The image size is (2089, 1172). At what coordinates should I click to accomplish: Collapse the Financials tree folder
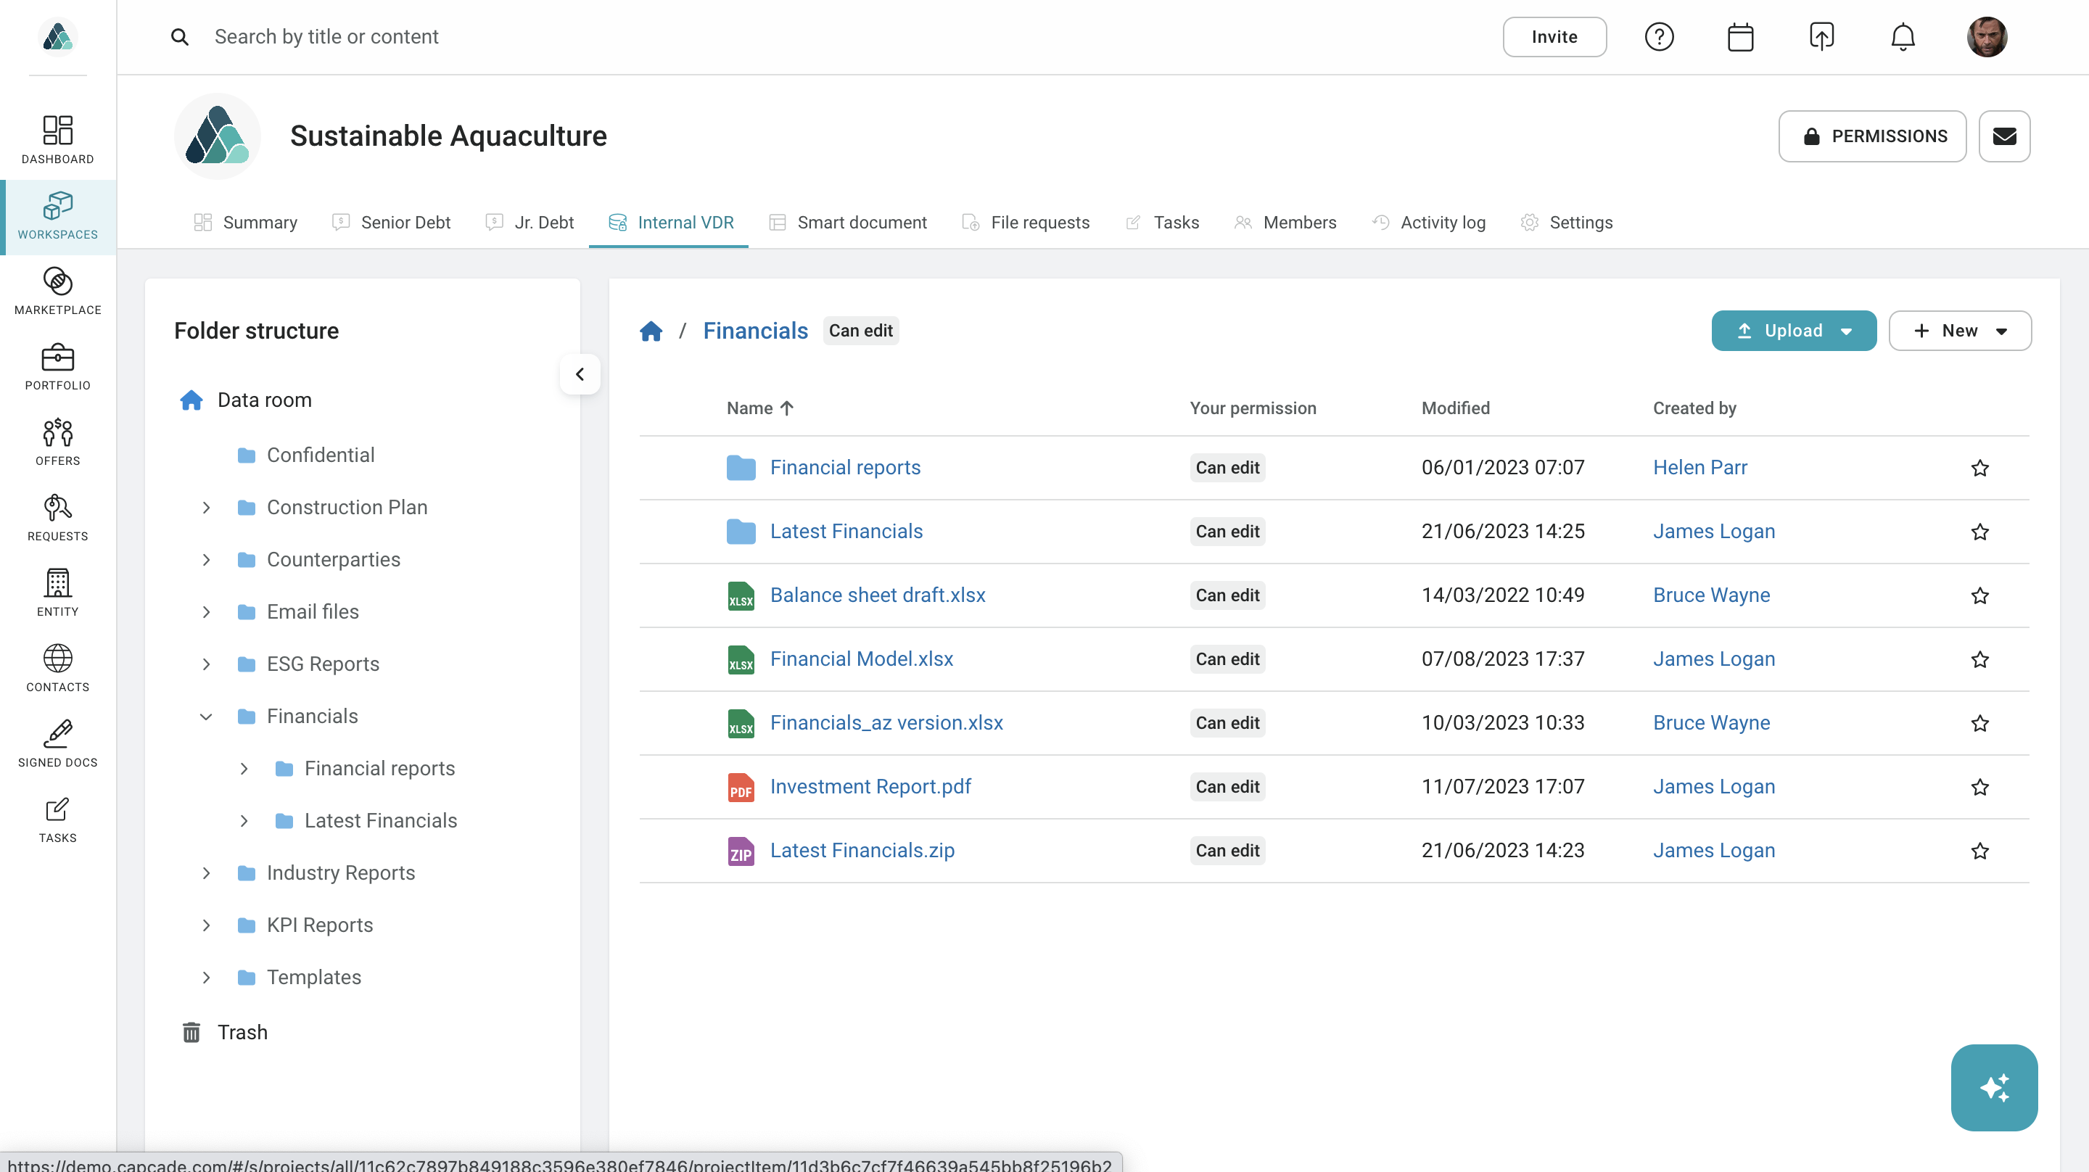coord(206,716)
